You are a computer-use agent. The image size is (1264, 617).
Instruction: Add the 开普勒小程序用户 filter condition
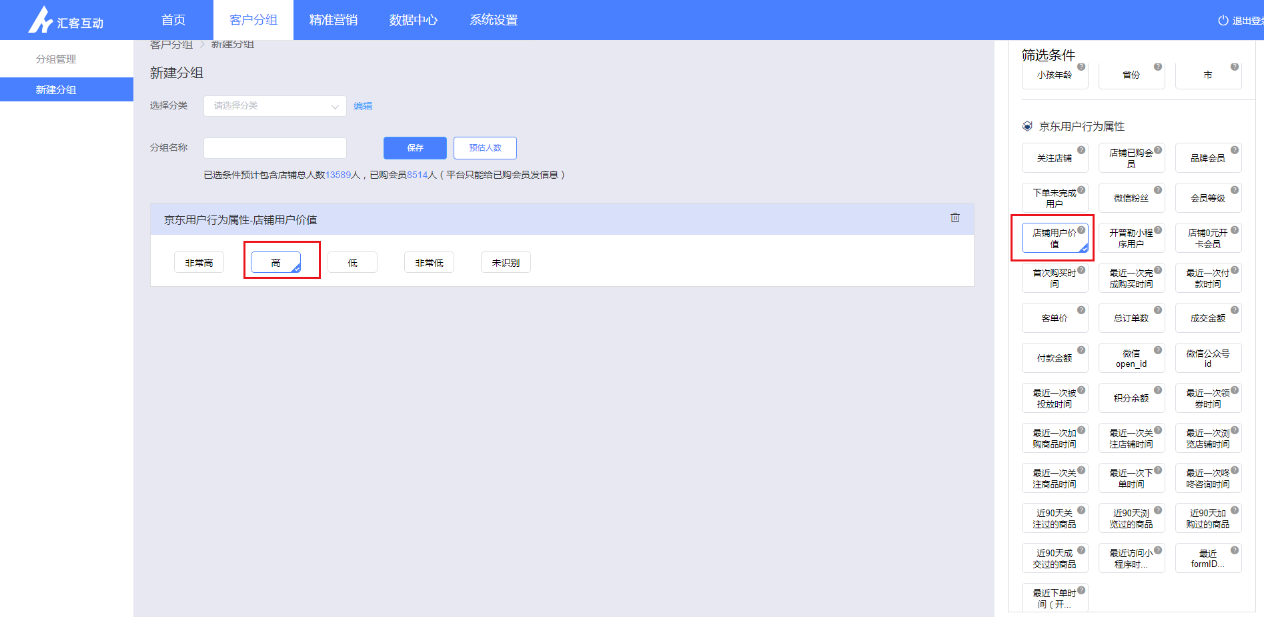pos(1131,238)
